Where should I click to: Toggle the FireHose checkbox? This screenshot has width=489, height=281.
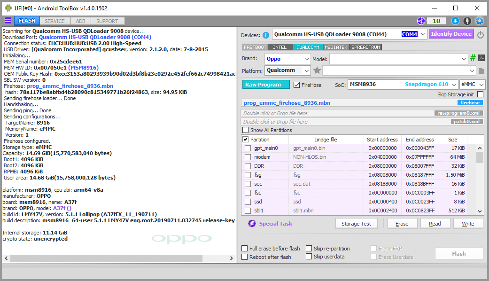pos(296,85)
